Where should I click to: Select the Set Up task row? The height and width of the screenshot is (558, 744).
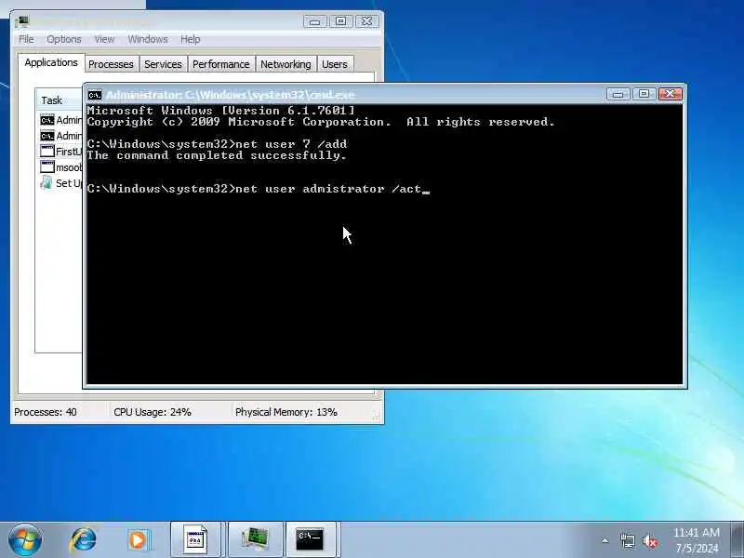[61, 183]
